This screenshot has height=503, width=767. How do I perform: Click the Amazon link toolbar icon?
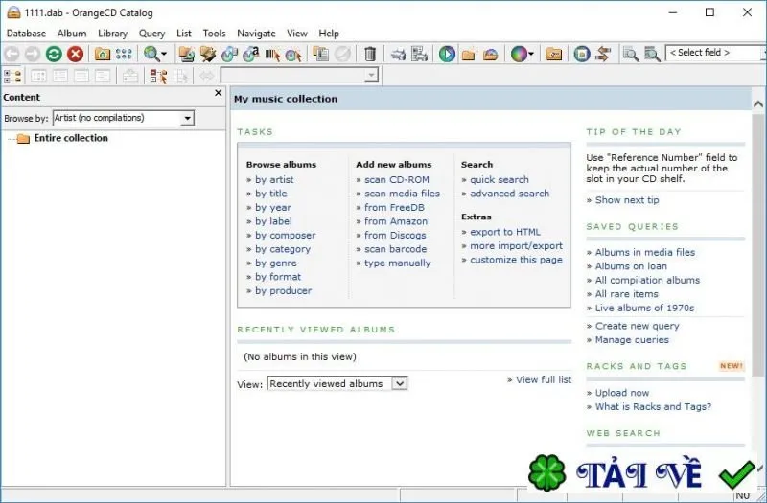point(251,54)
